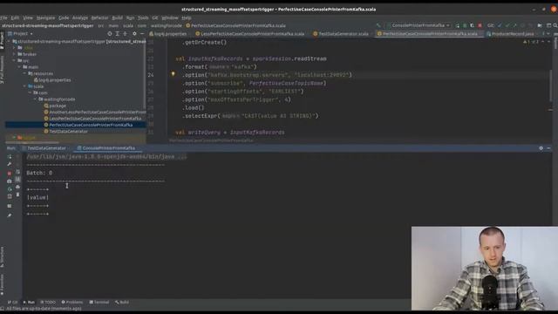The height and width of the screenshot is (314, 558).
Task: Select PerfectUseCaseConsolePrinterFromKafka.scala editor tab
Action: point(427,34)
